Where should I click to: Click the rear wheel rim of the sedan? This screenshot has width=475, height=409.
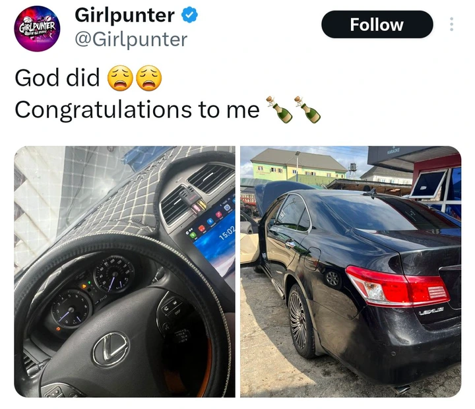click(x=299, y=320)
